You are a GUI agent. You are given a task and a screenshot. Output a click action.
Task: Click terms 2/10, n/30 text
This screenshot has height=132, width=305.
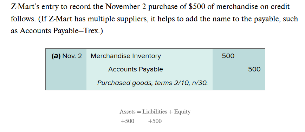pos(181,83)
